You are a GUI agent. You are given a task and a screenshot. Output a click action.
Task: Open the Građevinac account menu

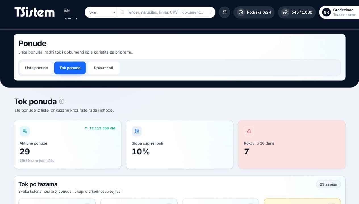pos(339,12)
